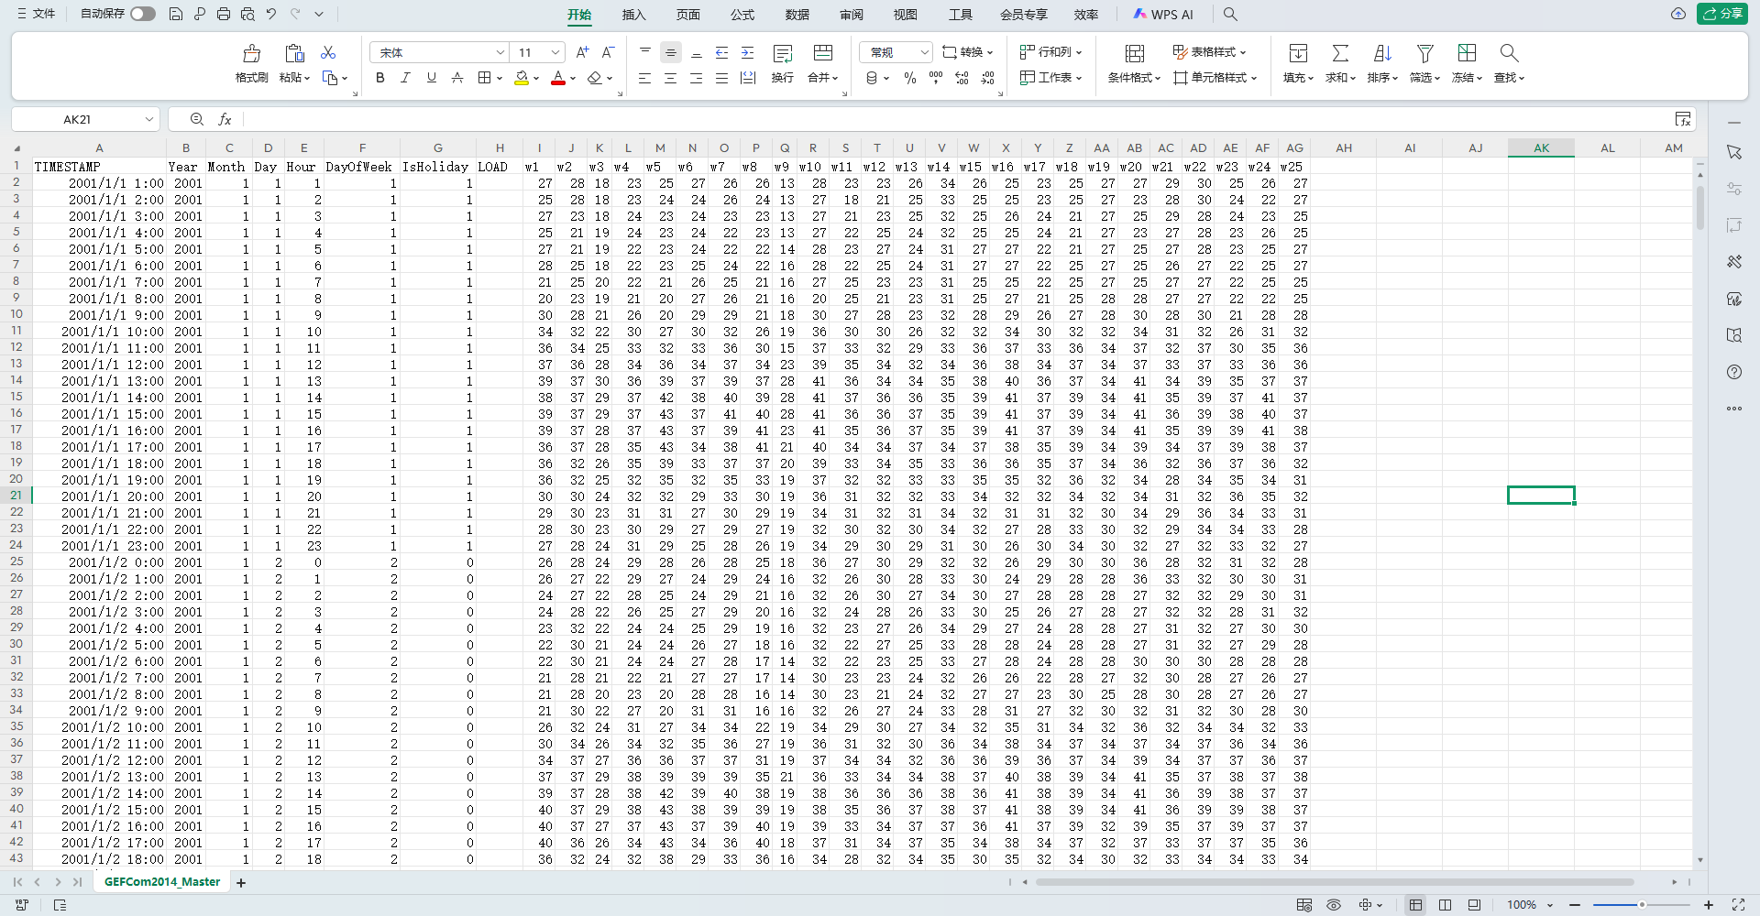1760x916 pixels.
Task: Switch to the 数据 Data tab
Action: click(x=797, y=14)
